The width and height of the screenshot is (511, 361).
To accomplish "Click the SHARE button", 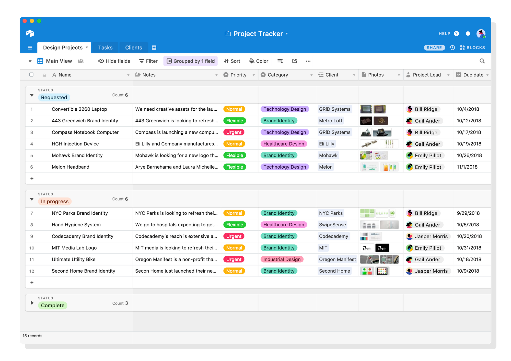I will point(434,47).
